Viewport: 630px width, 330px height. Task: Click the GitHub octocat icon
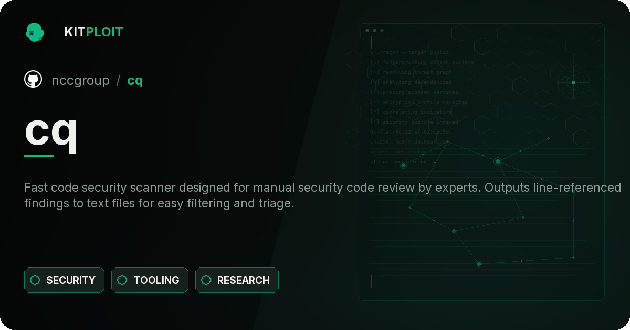[33, 80]
